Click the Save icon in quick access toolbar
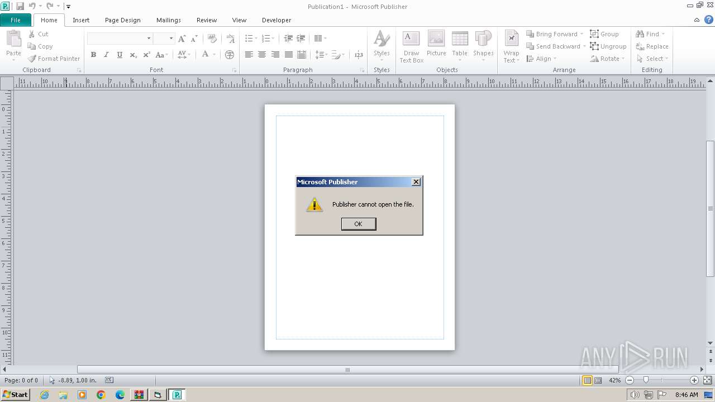Viewport: 715px width, 402px height. 20,6
